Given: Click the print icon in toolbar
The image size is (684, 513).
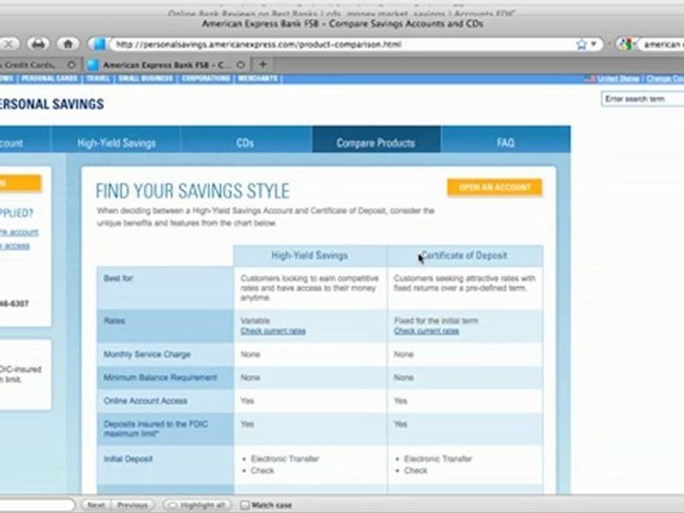Looking at the screenshot, I should coord(38,44).
